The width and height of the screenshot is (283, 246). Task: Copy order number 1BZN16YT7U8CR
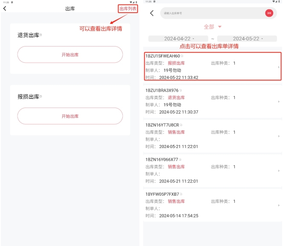(x=181, y=125)
